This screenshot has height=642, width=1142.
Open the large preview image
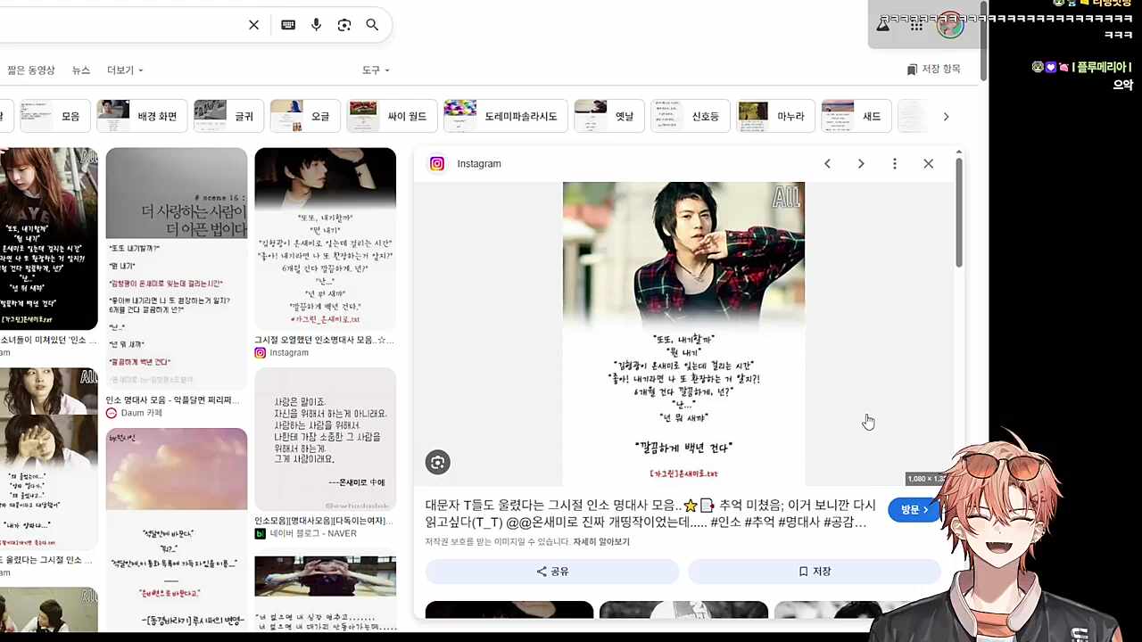click(x=683, y=333)
